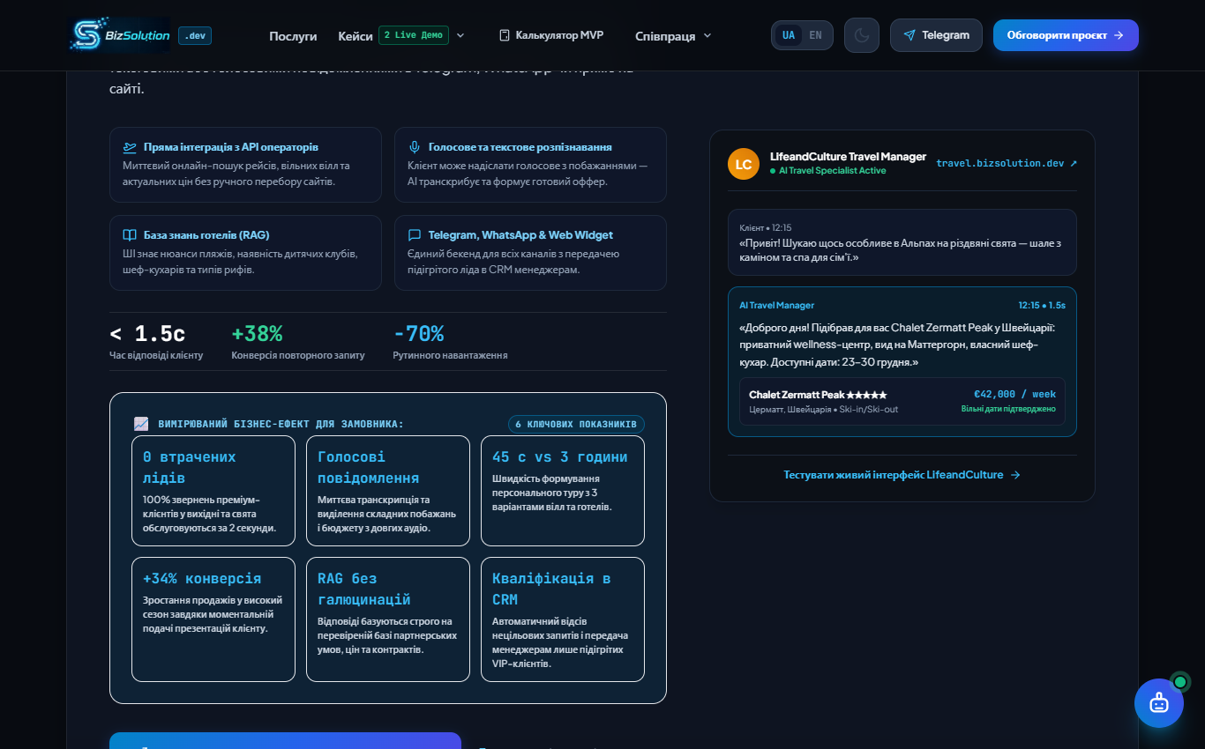
Task: Click the calculator icon beside Калькулятор MVP
Action: point(505,35)
